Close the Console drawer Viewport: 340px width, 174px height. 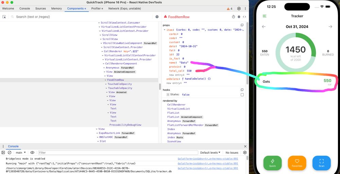pos(245,147)
